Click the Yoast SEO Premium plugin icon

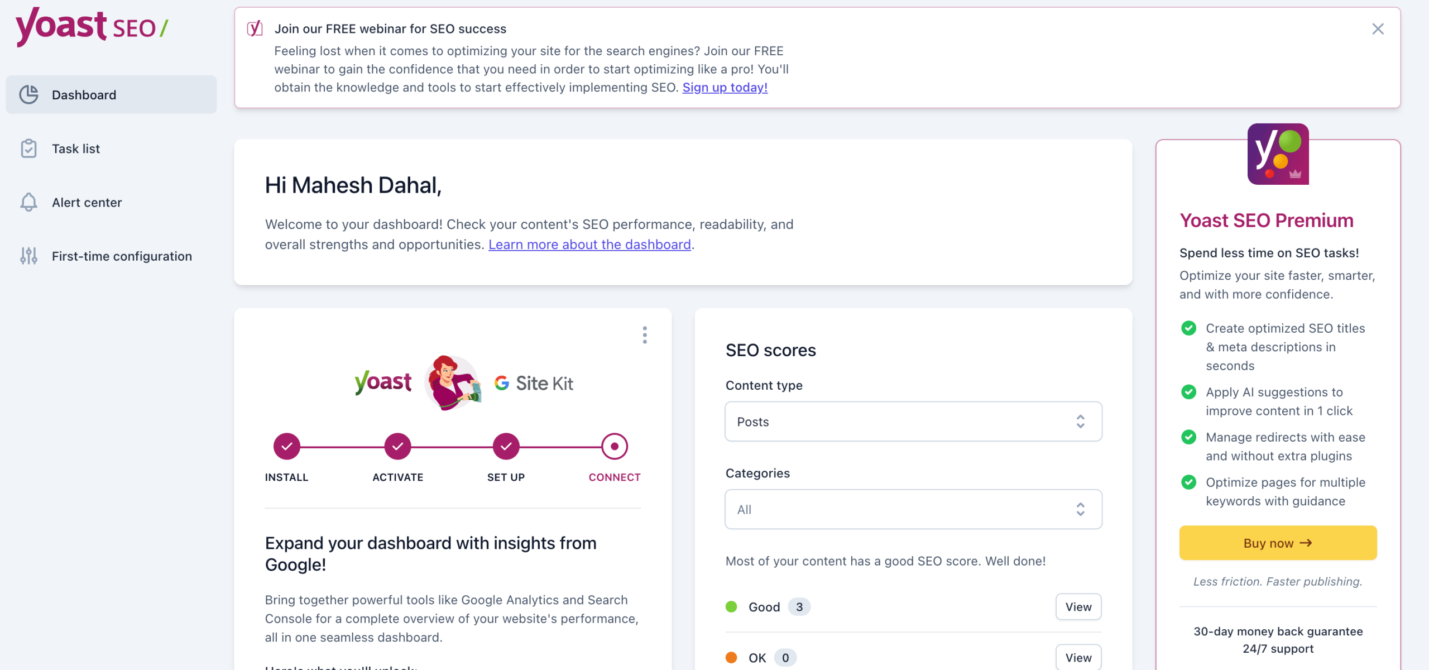pyautogui.click(x=1278, y=155)
